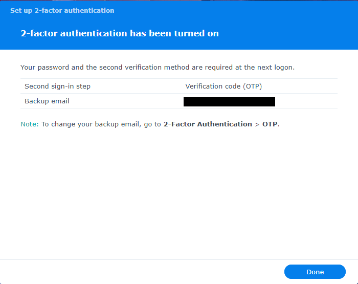Click the bold "OTP" path text in the note
This screenshot has height=284, width=358.
click(270, 124)
